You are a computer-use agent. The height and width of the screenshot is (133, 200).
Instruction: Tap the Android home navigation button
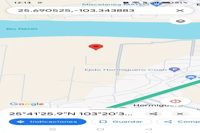click(100, 129)
